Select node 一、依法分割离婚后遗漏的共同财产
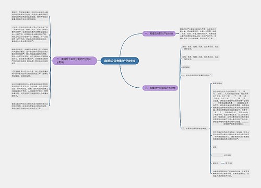261x188 pixels. pyautogui.click(x=197, y=75)
